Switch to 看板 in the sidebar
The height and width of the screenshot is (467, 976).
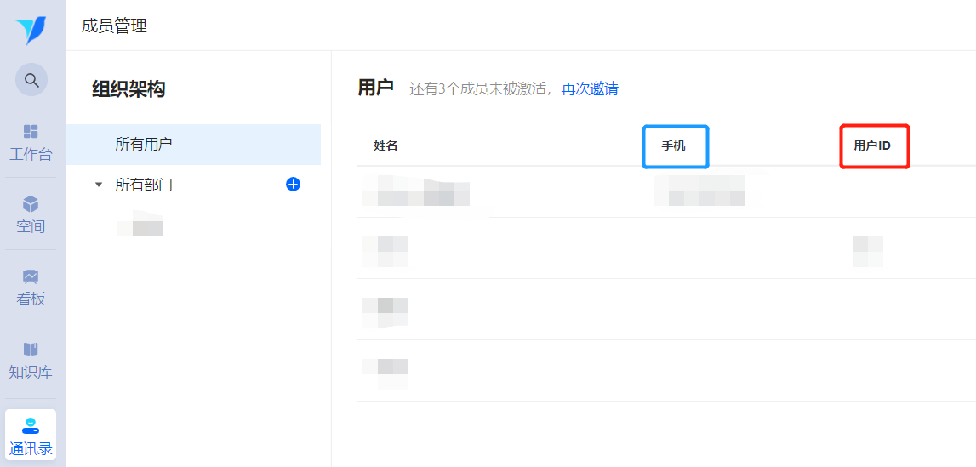click(x=31, y=286)
